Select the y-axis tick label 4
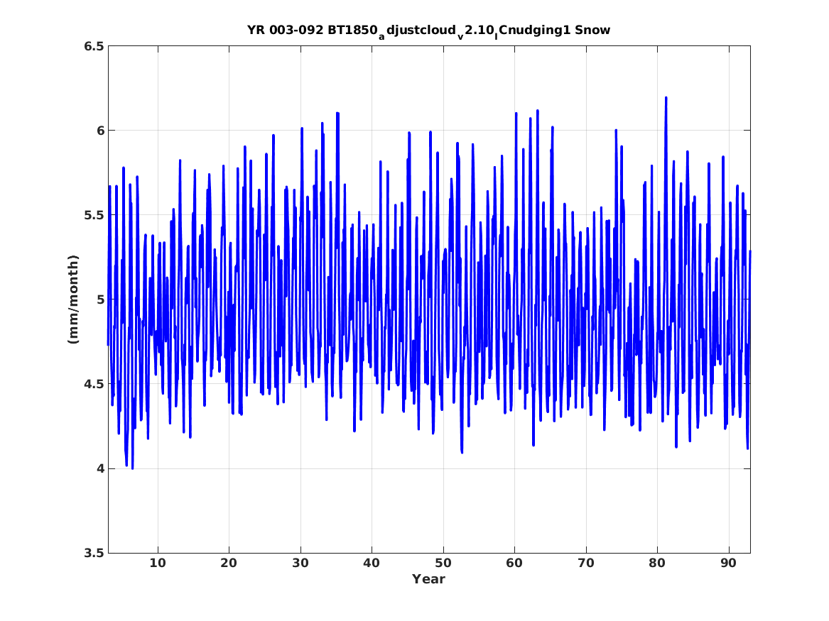Image resolution: width=829 pixels, height=621 pixels. point(99,468)
